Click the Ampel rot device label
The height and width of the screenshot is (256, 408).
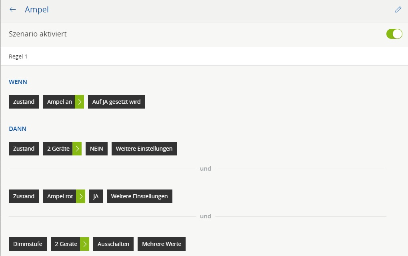(x=60, y=196)
